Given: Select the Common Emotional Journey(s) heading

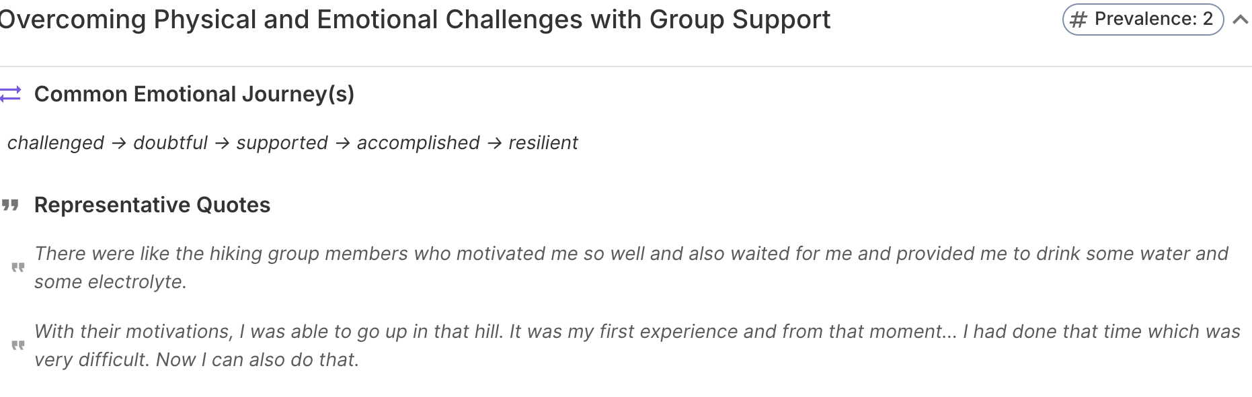Looking at the screenshot, I should 194,94.
